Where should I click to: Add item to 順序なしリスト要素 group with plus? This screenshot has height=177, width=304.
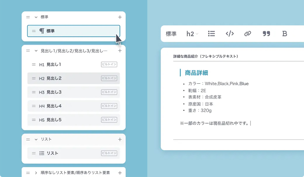click(x=120, y=173)
